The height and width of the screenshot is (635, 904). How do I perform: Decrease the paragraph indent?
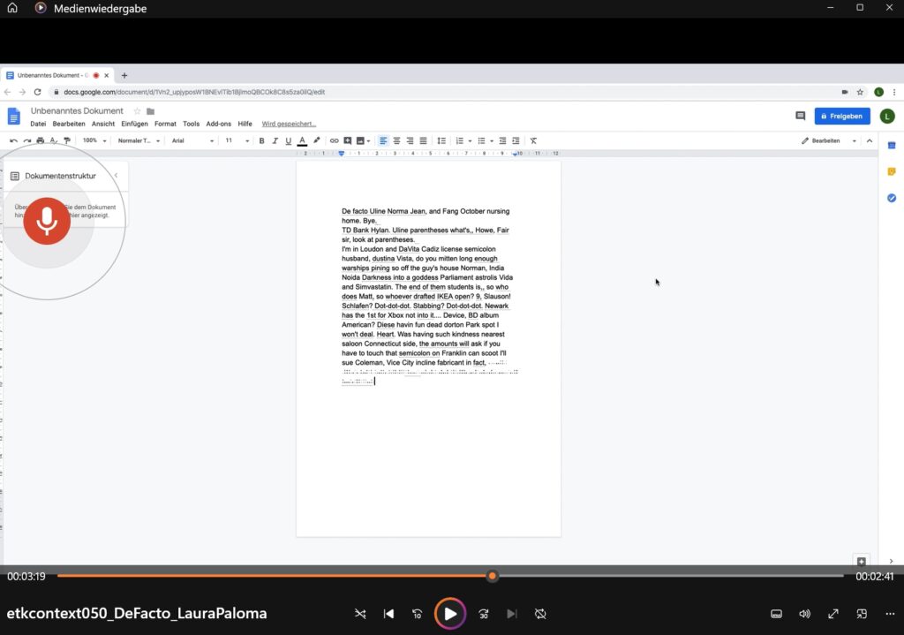pyautogui.click(x=502, y=140)
